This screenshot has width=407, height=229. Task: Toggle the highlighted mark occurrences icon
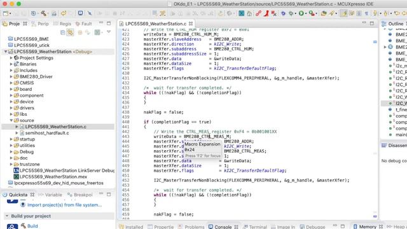pyautogui.click(x=343, y=13)
